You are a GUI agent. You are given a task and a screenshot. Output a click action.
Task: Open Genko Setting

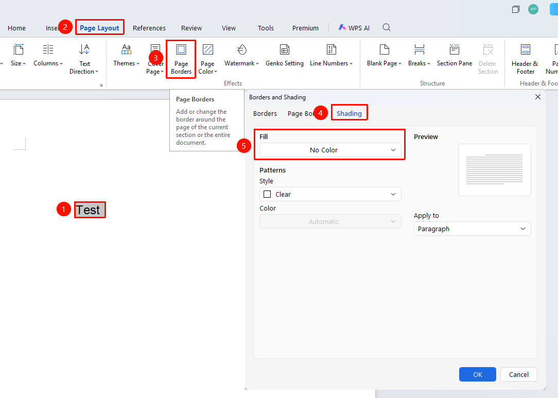[285, 55]
